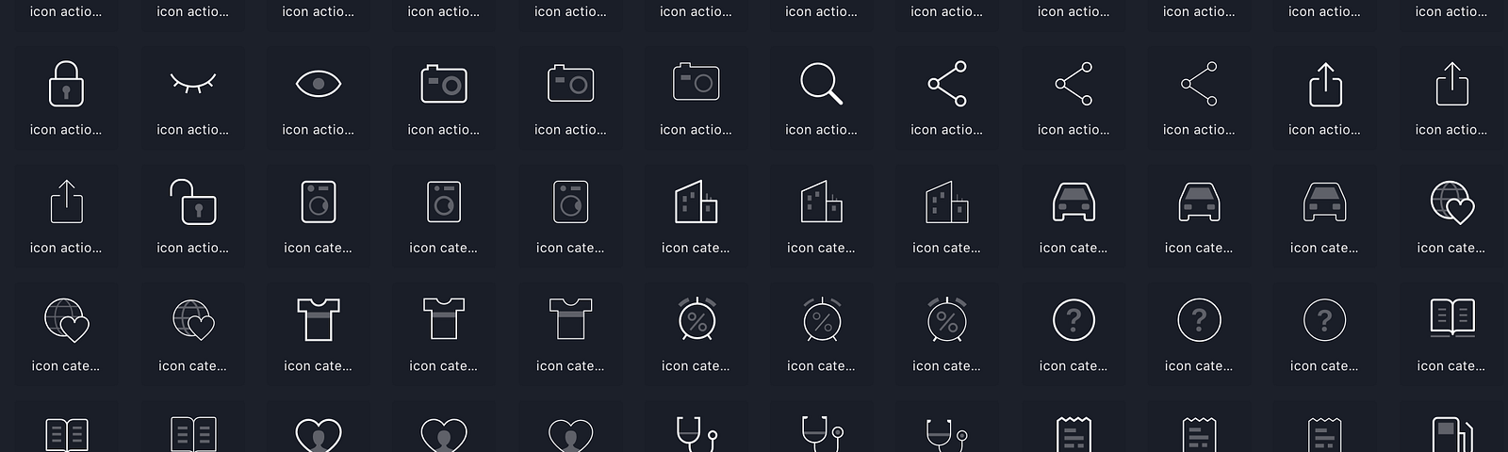Pick the thinnest-stroke camera icon
1508x452 pixels.
point(696,84)
